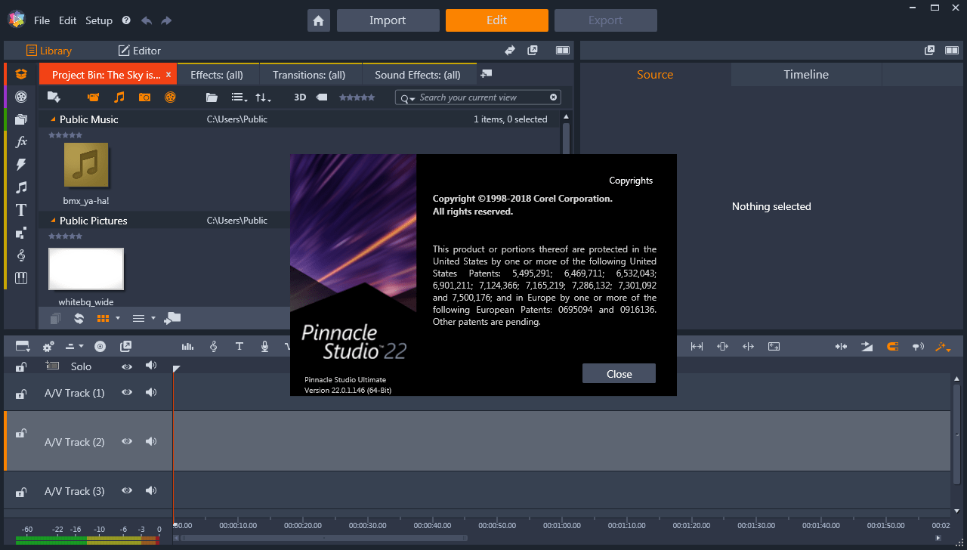Open the Edit menu in menu bar
The width and height of the screenshot is (967, 550).
67,20
